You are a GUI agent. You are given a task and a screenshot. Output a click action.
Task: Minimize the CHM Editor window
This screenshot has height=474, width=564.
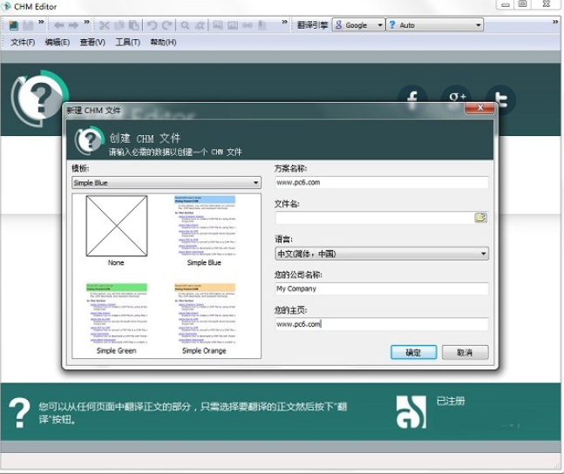(506, 4)
